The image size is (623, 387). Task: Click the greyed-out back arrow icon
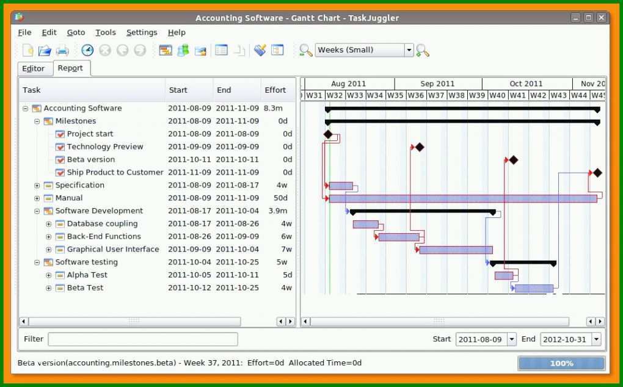[122, 51]
